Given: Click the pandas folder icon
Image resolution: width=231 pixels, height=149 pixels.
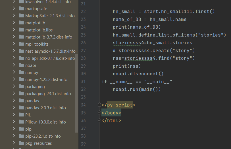Looking at the screenshot, I should (21, 101).
